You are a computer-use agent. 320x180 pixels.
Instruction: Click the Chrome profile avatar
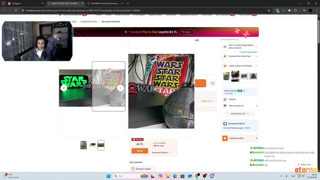coord(310,10)
